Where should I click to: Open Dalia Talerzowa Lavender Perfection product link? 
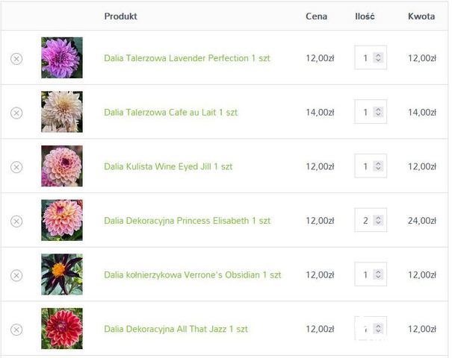tap(187, 58)
